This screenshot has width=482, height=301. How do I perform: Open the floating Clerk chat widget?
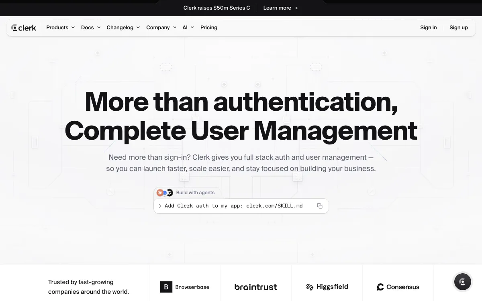[462, 282]
